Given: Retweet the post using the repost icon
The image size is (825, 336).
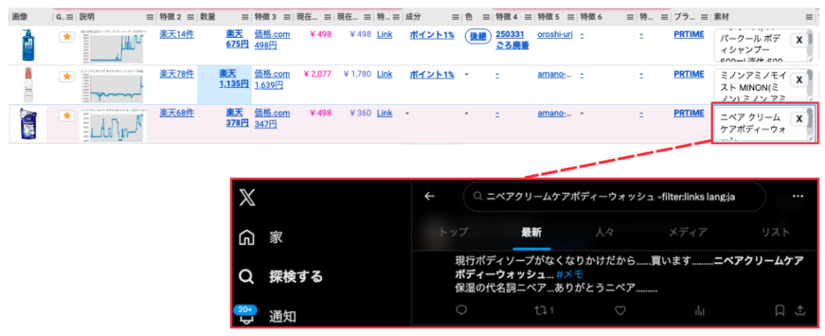Looking at the screenshot, I should 545,309.
